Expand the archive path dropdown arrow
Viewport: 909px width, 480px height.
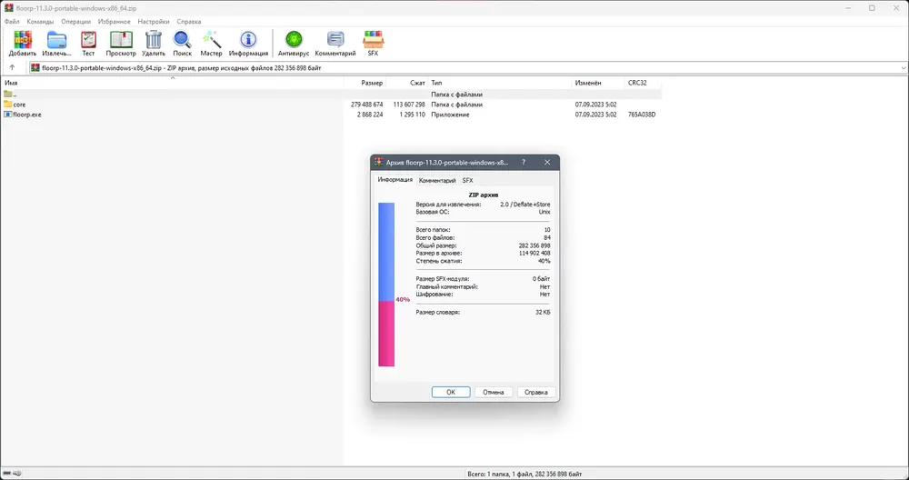904,68
